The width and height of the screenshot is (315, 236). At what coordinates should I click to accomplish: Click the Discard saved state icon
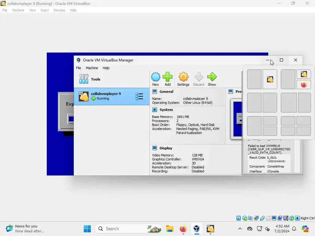[198, 79]
